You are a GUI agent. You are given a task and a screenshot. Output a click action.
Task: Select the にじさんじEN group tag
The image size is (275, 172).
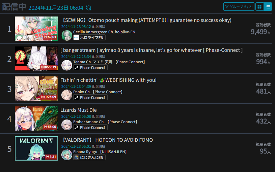point(89,158)
